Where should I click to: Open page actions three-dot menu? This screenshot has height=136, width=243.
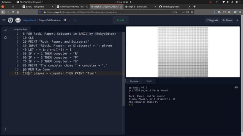tap(183, 12)
